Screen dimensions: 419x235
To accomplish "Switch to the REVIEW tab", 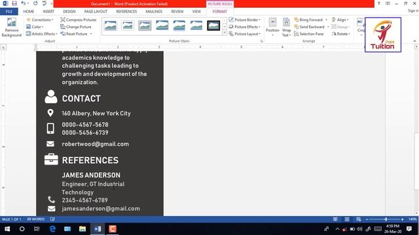I will 177,12.
